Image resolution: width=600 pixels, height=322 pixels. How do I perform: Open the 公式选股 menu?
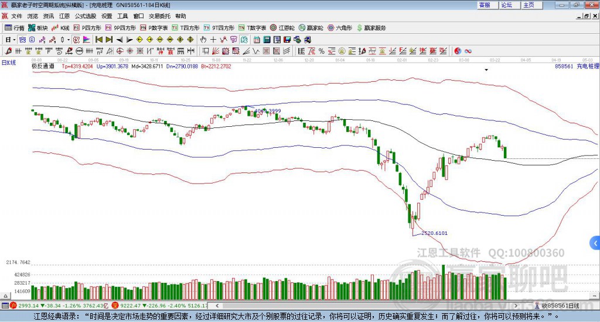[x=85, y=16]
